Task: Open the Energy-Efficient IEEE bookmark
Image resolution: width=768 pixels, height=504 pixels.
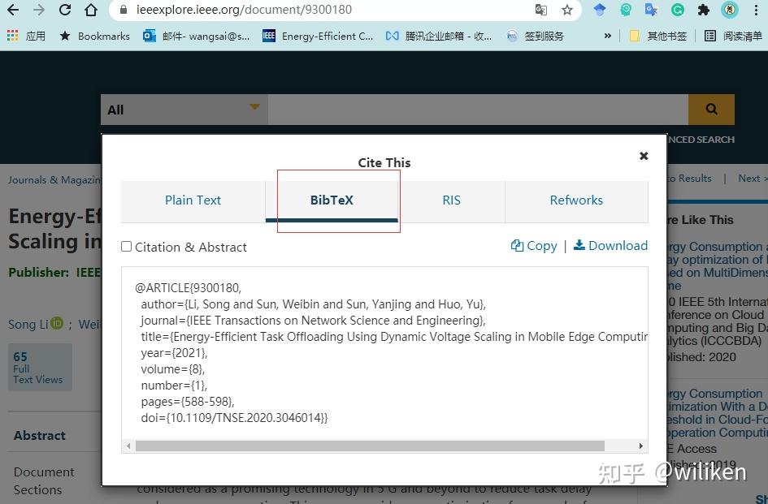Action: tap(318, 36)
